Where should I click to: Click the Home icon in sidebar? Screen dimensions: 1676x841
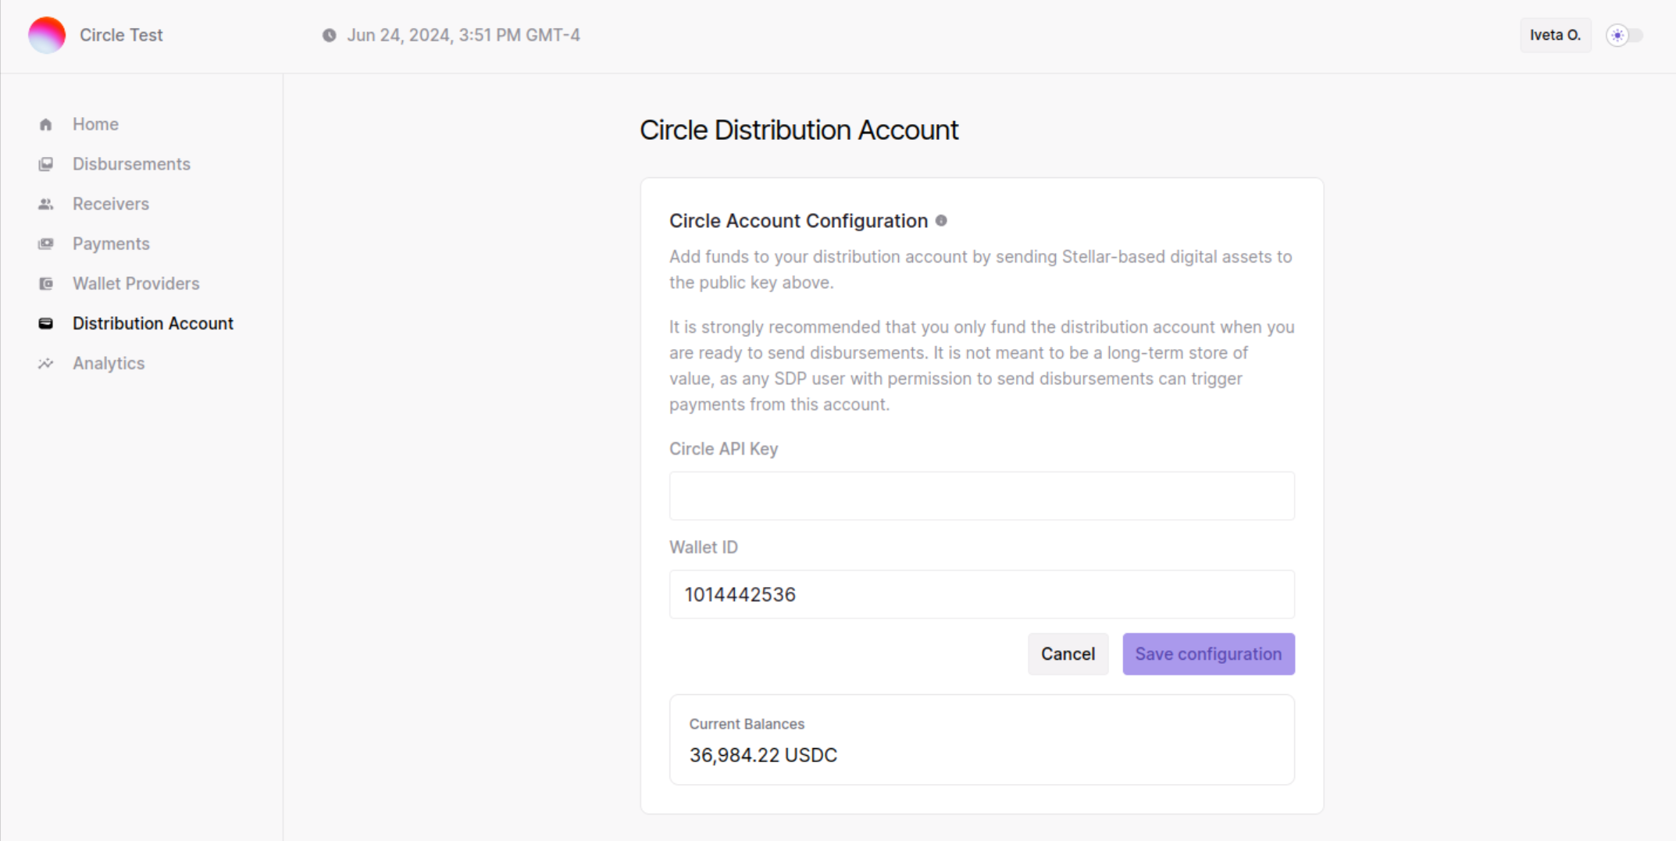(45, 124)
